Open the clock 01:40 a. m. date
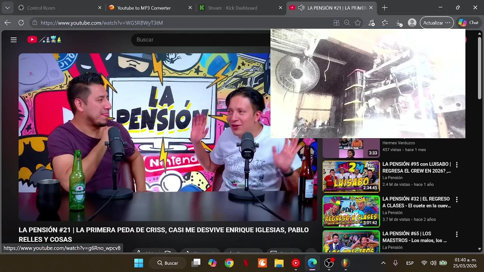 pos(465,263)
